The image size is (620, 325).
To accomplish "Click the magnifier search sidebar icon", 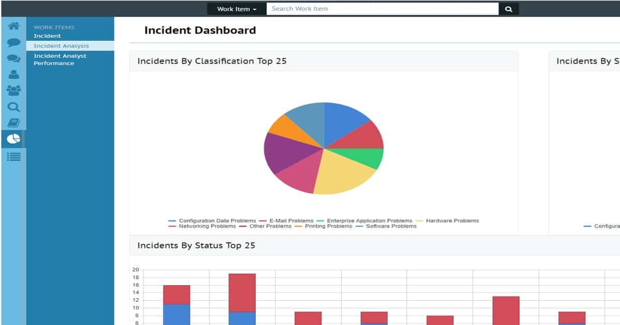I will [x=13, y=107].
